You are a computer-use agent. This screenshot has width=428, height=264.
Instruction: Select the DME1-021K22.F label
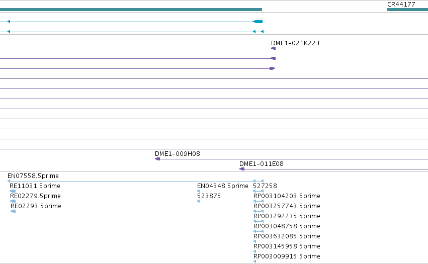pyautogui.click(x=296, y=43)
